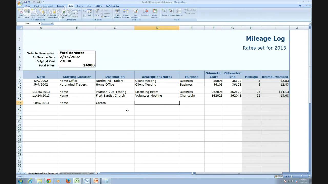The width and height of the screenshot is (328, 184).
Task: Expand the Ungroup dropdown arrow
Action: 171,17
